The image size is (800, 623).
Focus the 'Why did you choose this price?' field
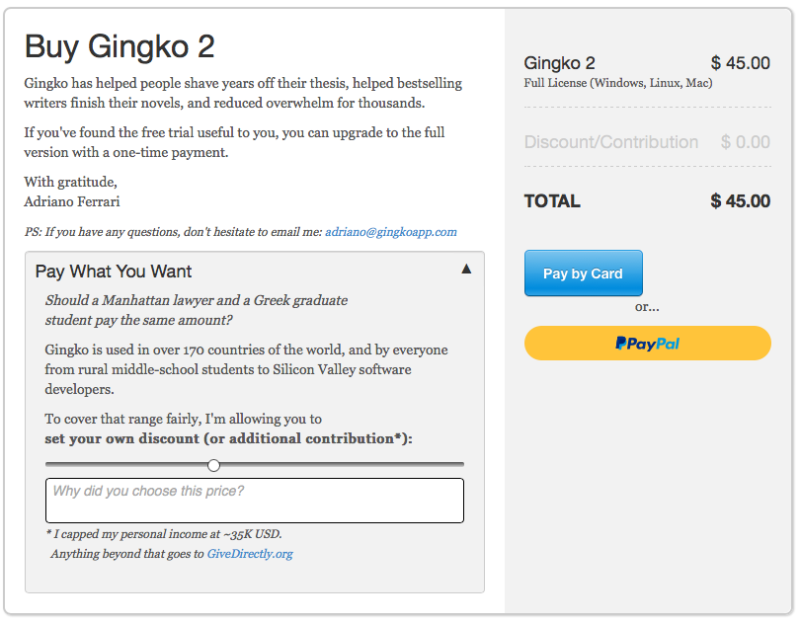(x=255, y=501)
